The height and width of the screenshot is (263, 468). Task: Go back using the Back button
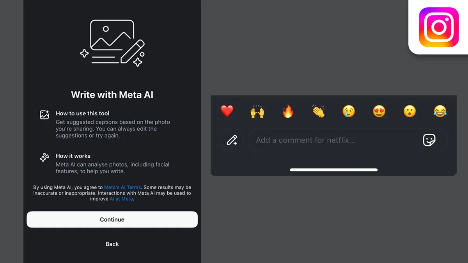point(112,244)
